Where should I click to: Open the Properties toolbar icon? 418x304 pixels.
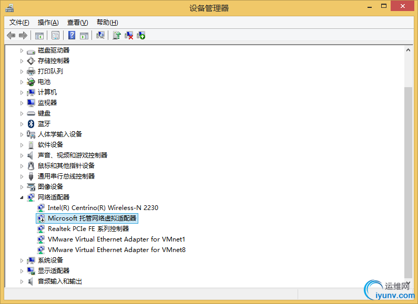click(x=55, y=35)
